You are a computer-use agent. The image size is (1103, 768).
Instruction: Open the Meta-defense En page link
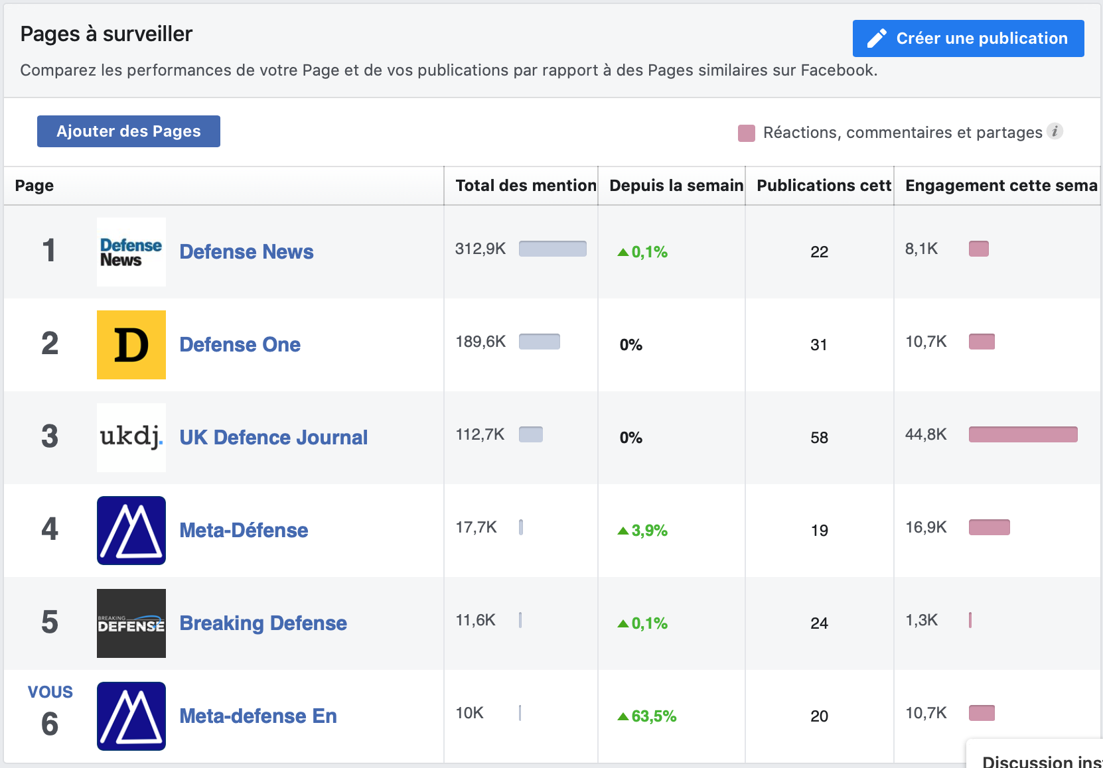click(258, 716)
